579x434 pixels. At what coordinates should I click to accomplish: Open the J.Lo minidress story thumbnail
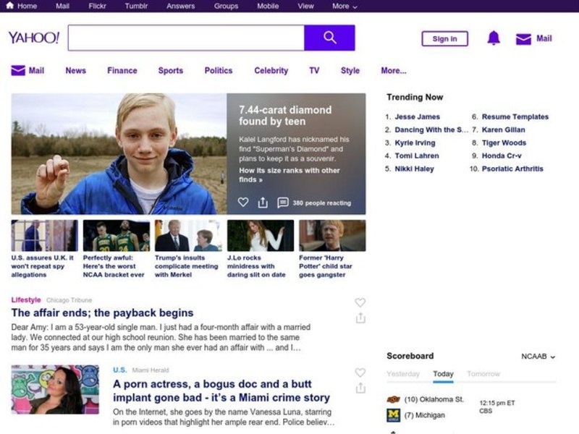[x=260, y=236]
